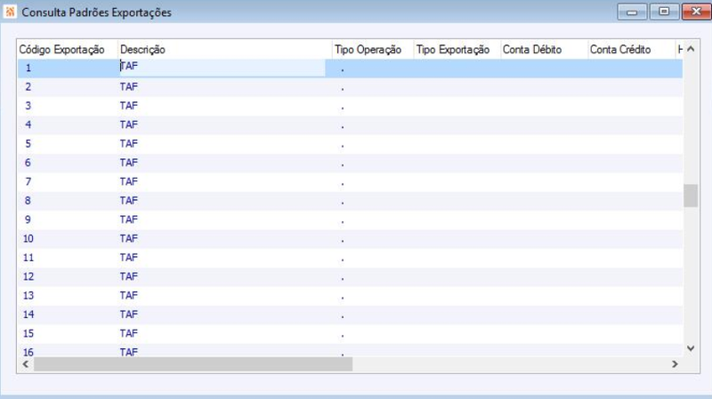712x399 pixels.
Task: Select row with code 5
Action: (350, 144)
